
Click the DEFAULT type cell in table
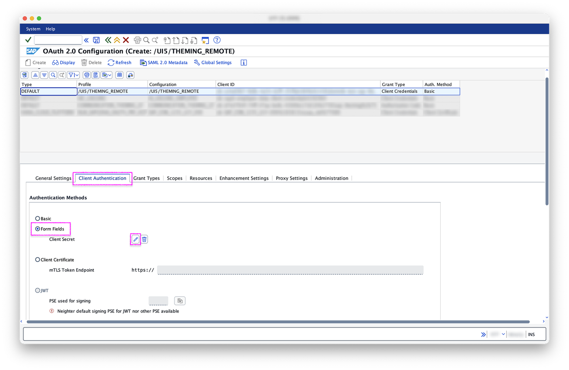coord(49,91)
